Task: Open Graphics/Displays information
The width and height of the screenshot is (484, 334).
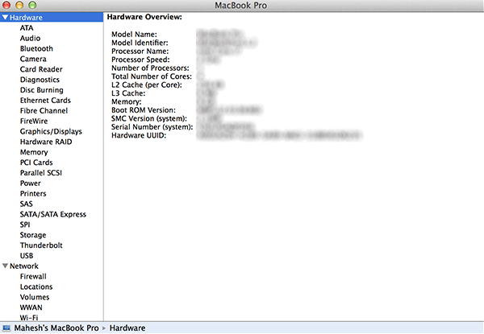Action: pos(51,131)
